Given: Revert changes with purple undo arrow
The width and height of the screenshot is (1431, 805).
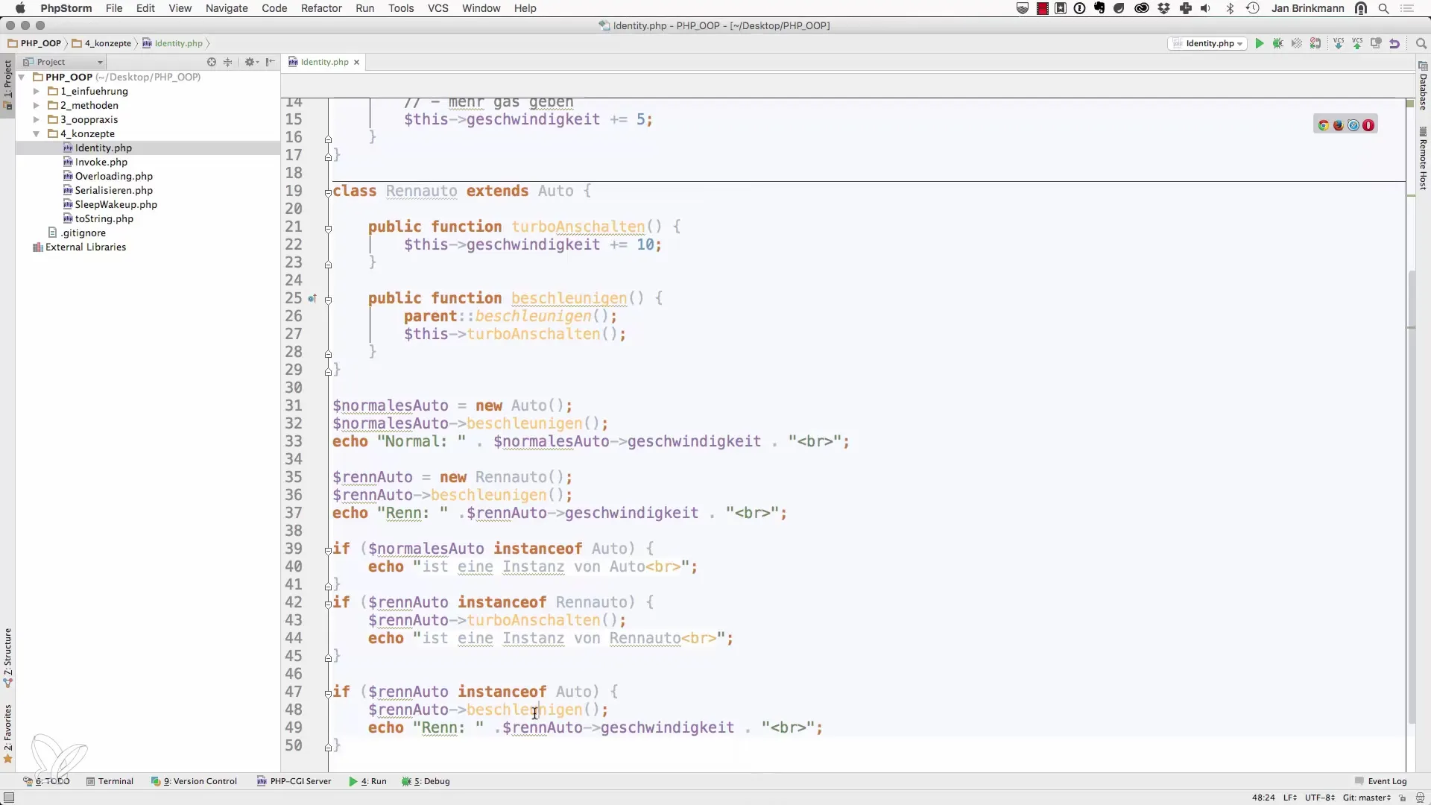Looking at the screenshot, I should (x=1394, y=43).
